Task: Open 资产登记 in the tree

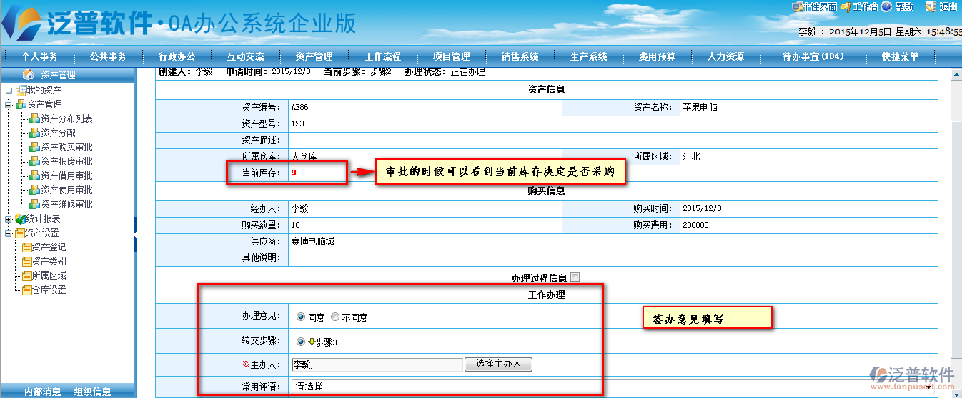Action: pyautogui.click(x=49, y=248)
